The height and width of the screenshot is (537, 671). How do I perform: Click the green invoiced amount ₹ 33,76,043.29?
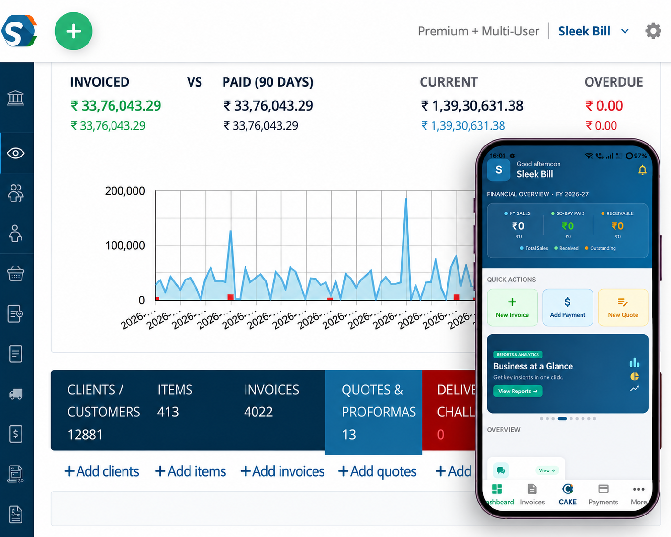tap(116, 106)
